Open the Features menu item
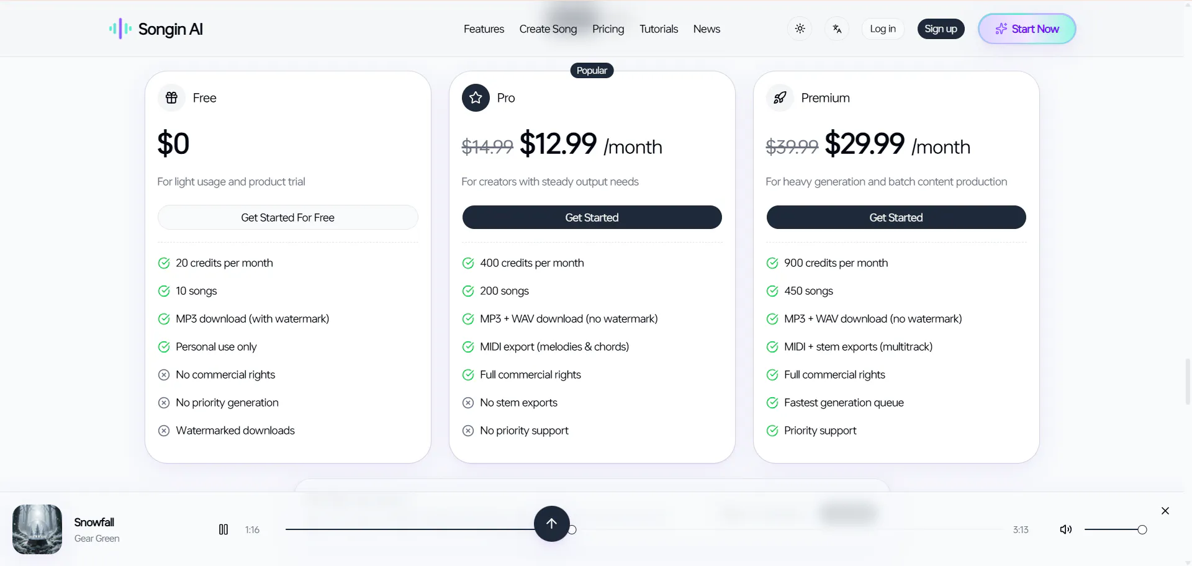This screenshot has height=566, width=1192. pyautogui.click(x=484, y=29)
